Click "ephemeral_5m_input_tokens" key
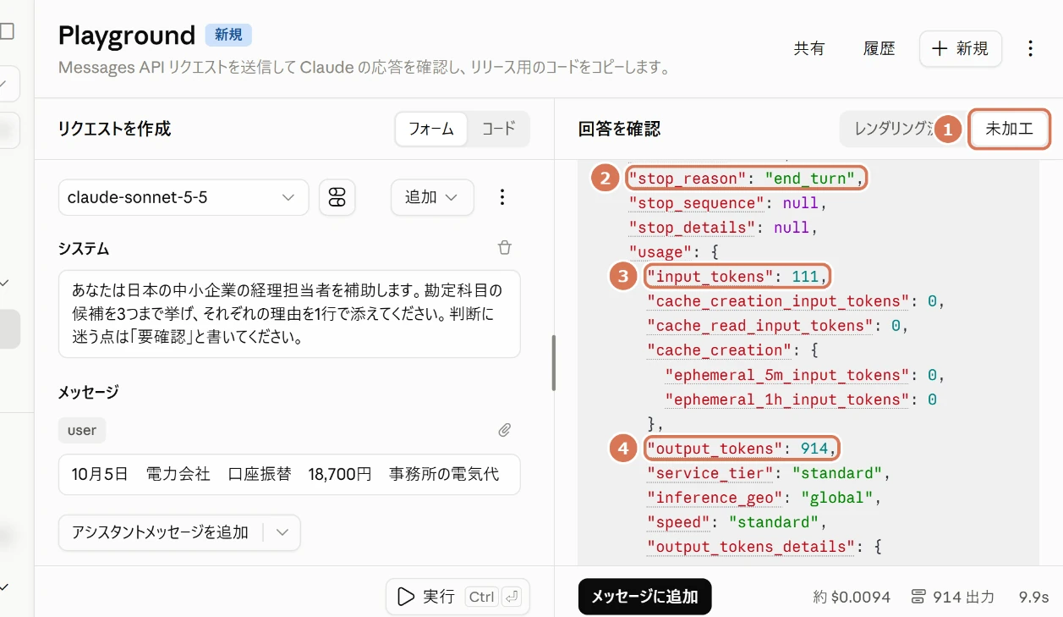Viewport: 1063px width, 617px height. (x=787, y=375)
